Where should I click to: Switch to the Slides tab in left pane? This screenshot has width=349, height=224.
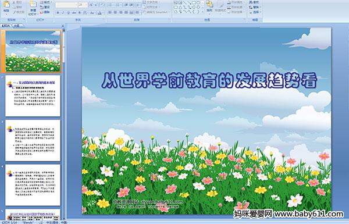click(x=6, y=26)
